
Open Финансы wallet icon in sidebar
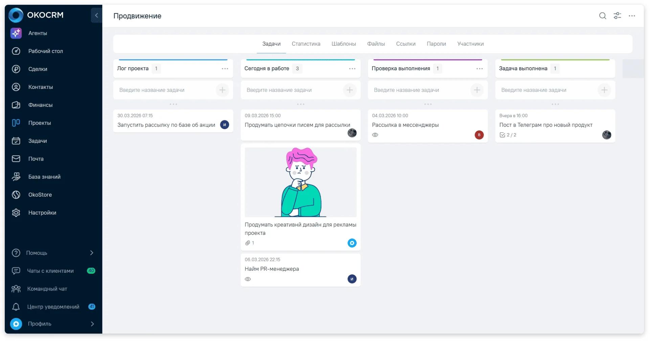coord(16,105)
